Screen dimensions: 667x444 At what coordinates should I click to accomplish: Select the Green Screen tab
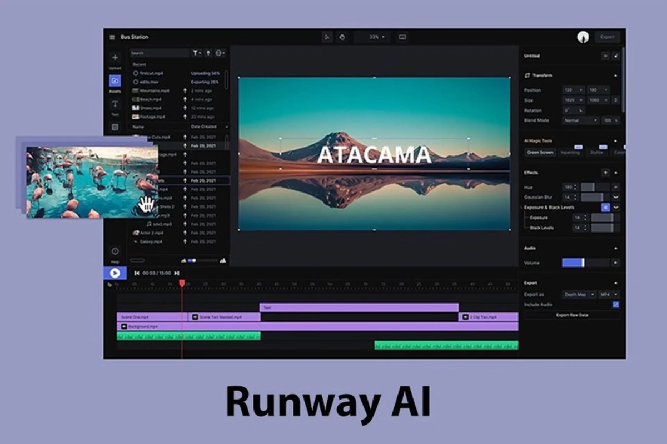pyautogui.click(x=540, y=152)
